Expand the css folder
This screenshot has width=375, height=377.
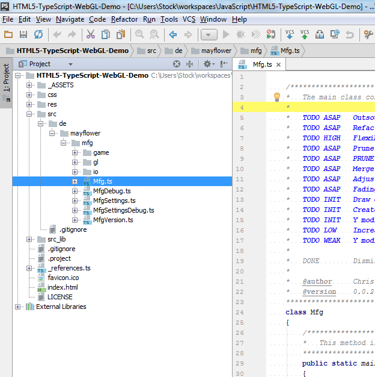coord(29,95)
